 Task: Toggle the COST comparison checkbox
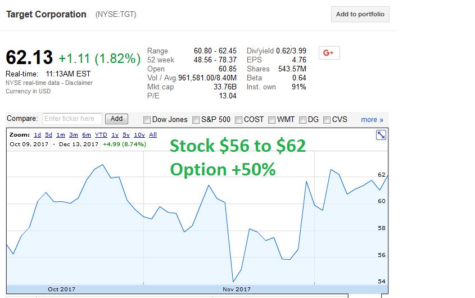tap(239, 120)
